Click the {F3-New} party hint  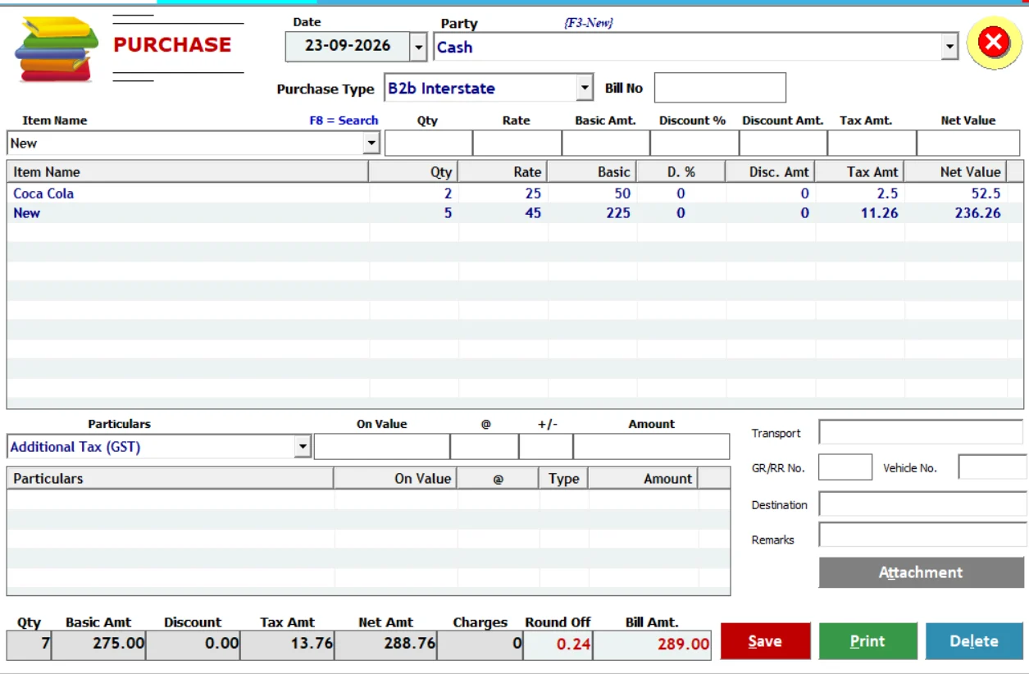point(589,23)
